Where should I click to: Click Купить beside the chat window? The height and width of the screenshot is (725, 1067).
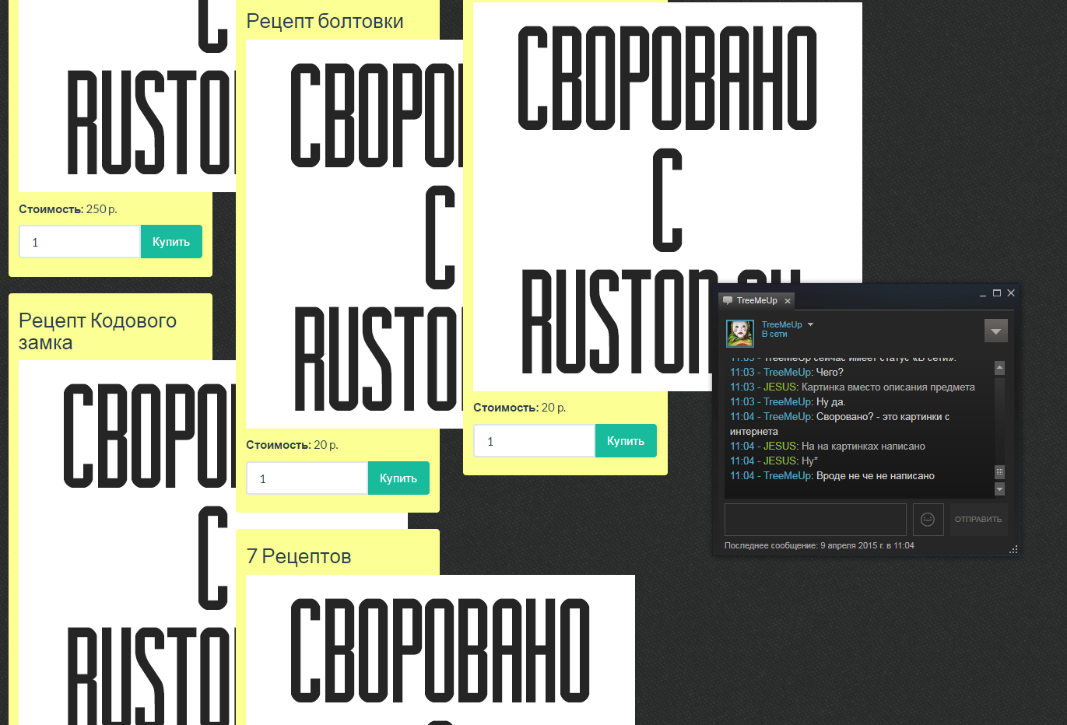[x=626, y=441]
